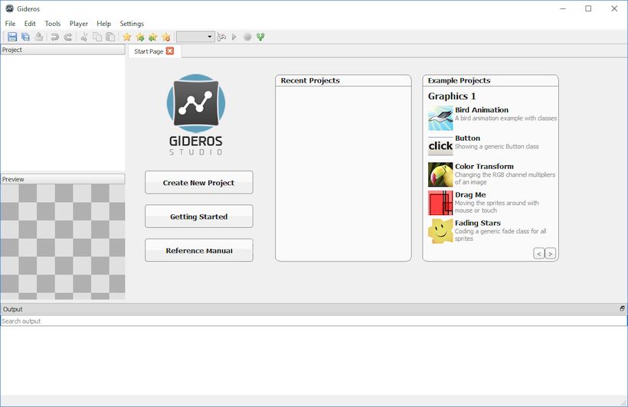Click the Save All icon
This screenshot has width=628, height=407.
tap(25, 37)
